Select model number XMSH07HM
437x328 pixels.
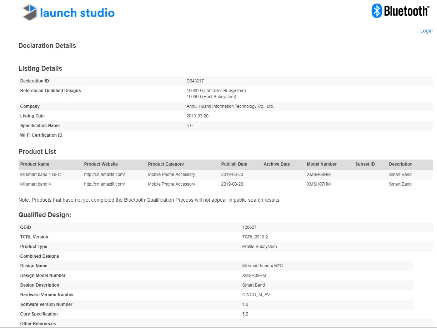[319, 184]
